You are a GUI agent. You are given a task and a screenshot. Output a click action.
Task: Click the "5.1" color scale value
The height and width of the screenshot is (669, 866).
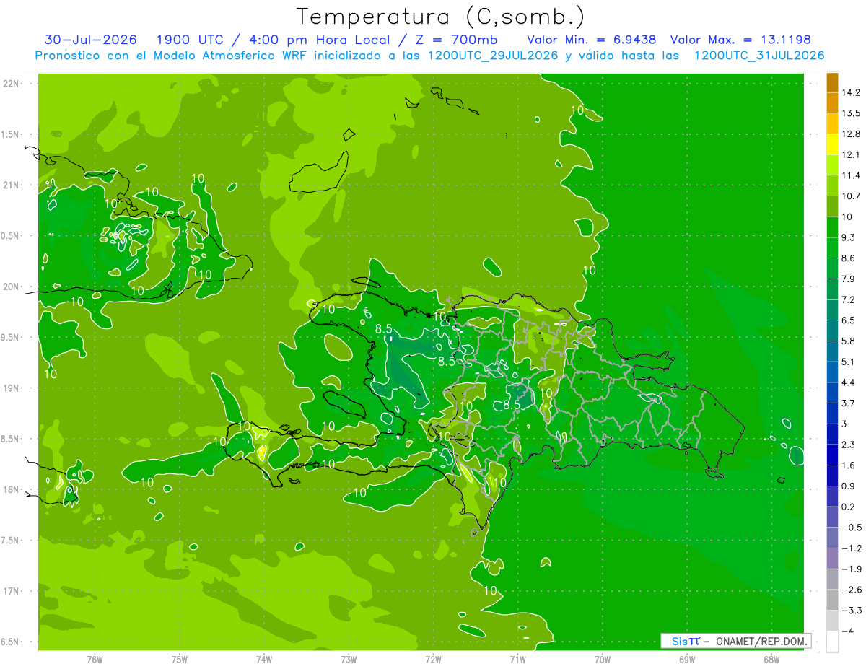coord(849,362)
